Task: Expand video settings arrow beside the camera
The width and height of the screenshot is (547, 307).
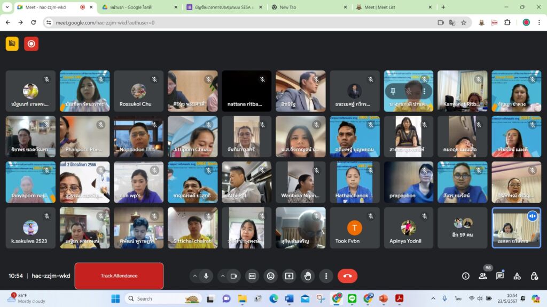Action: point(222,276)
